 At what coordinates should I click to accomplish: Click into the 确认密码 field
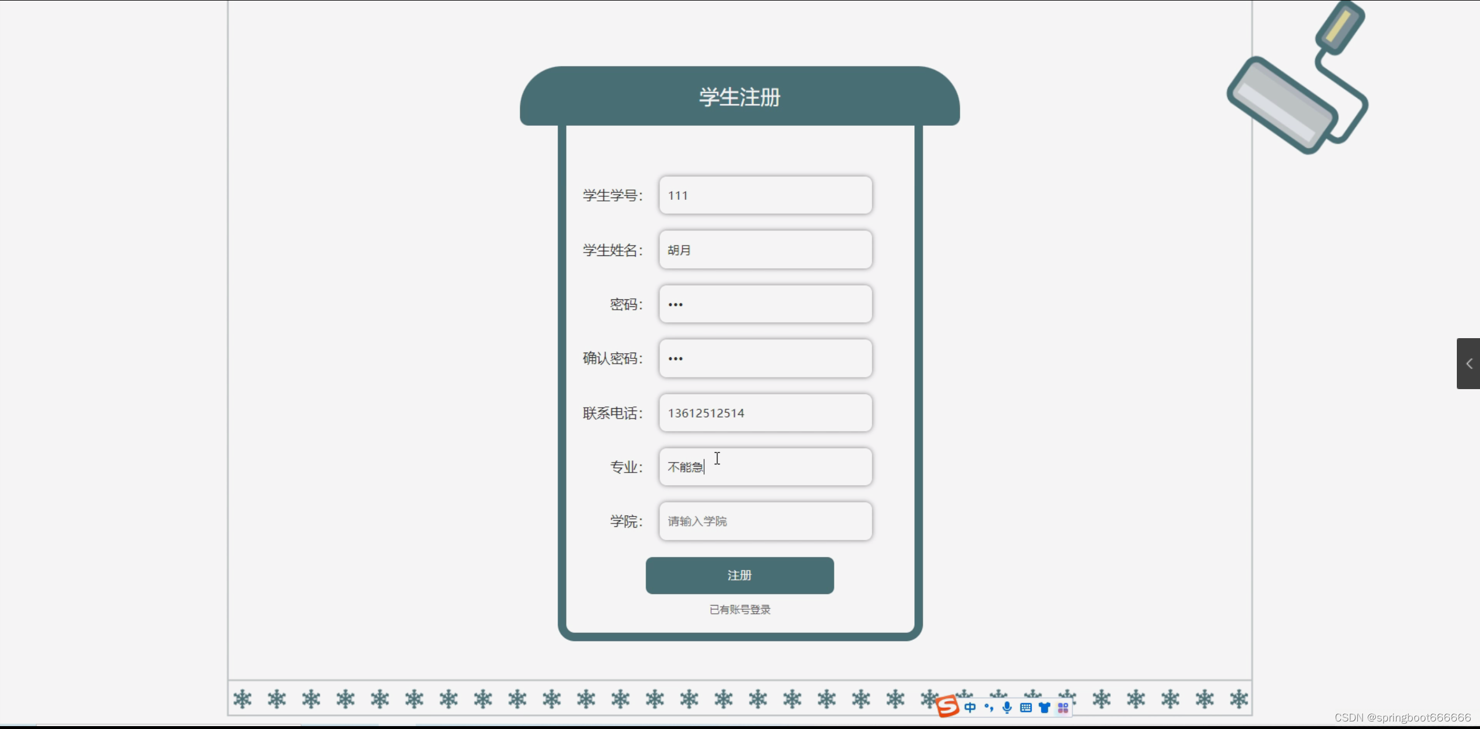[765, 358]
